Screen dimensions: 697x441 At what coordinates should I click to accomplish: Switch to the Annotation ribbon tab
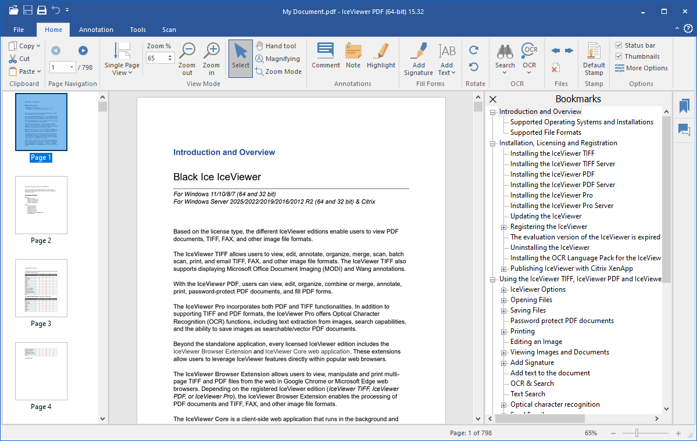pos(96,30)
